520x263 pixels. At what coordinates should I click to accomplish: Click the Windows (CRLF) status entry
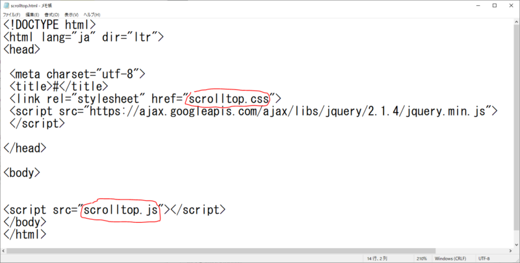[x=450, y=258]
